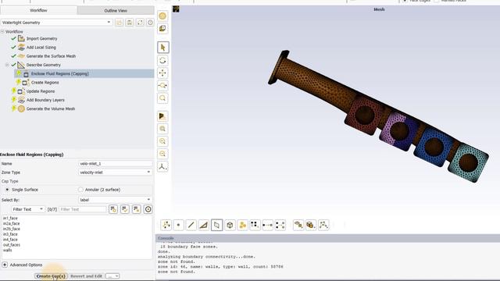Activate the rotate view tool
Viewport: 500px width, 281px height.
click(162, 60)
